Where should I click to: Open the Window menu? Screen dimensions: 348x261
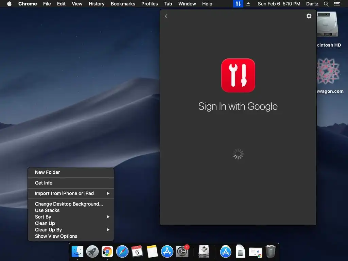pos(187,4)
